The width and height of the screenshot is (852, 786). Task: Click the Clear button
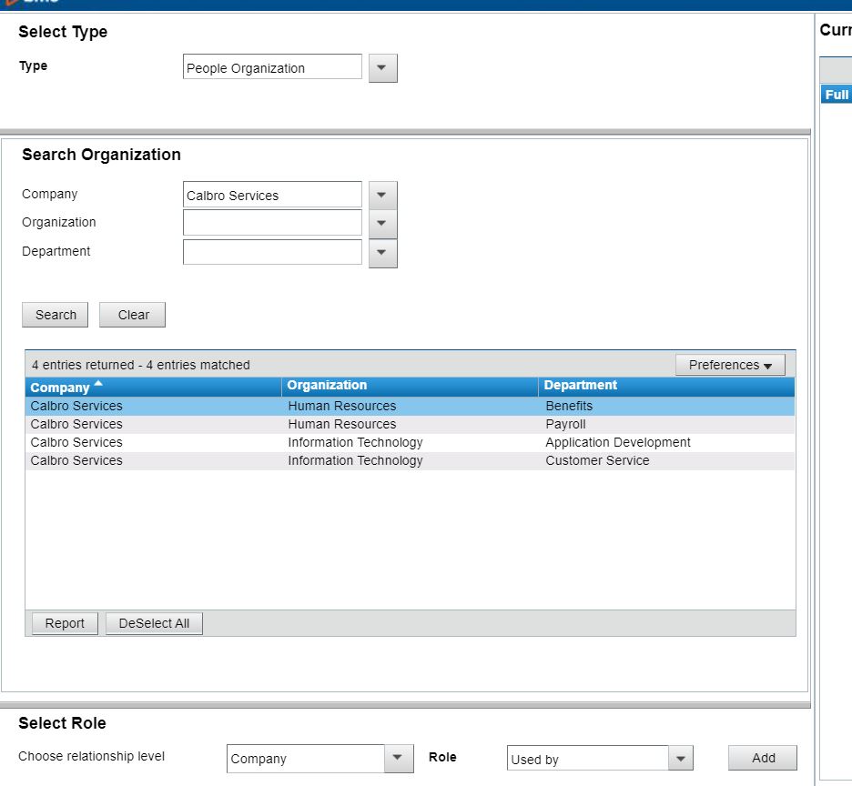pos(132,315)
